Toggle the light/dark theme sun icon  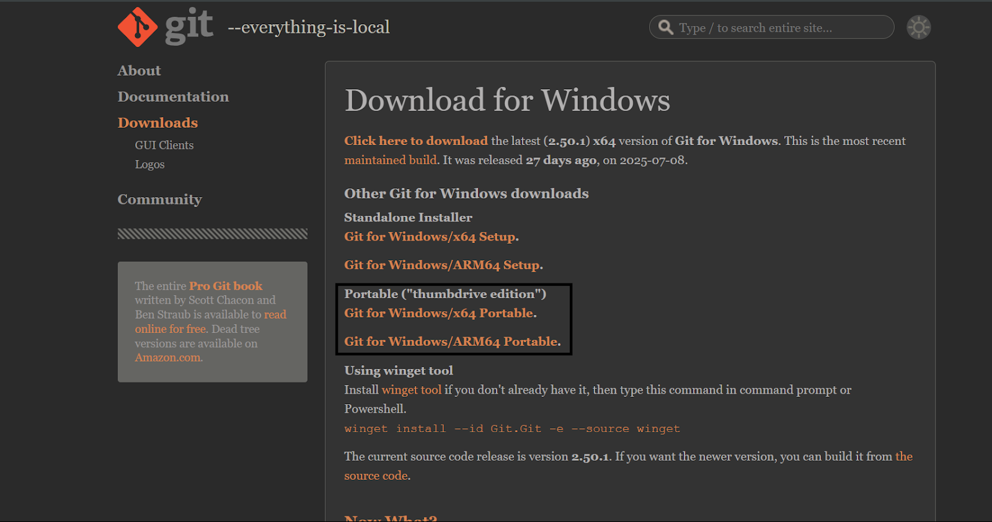[x=919, y=27]
